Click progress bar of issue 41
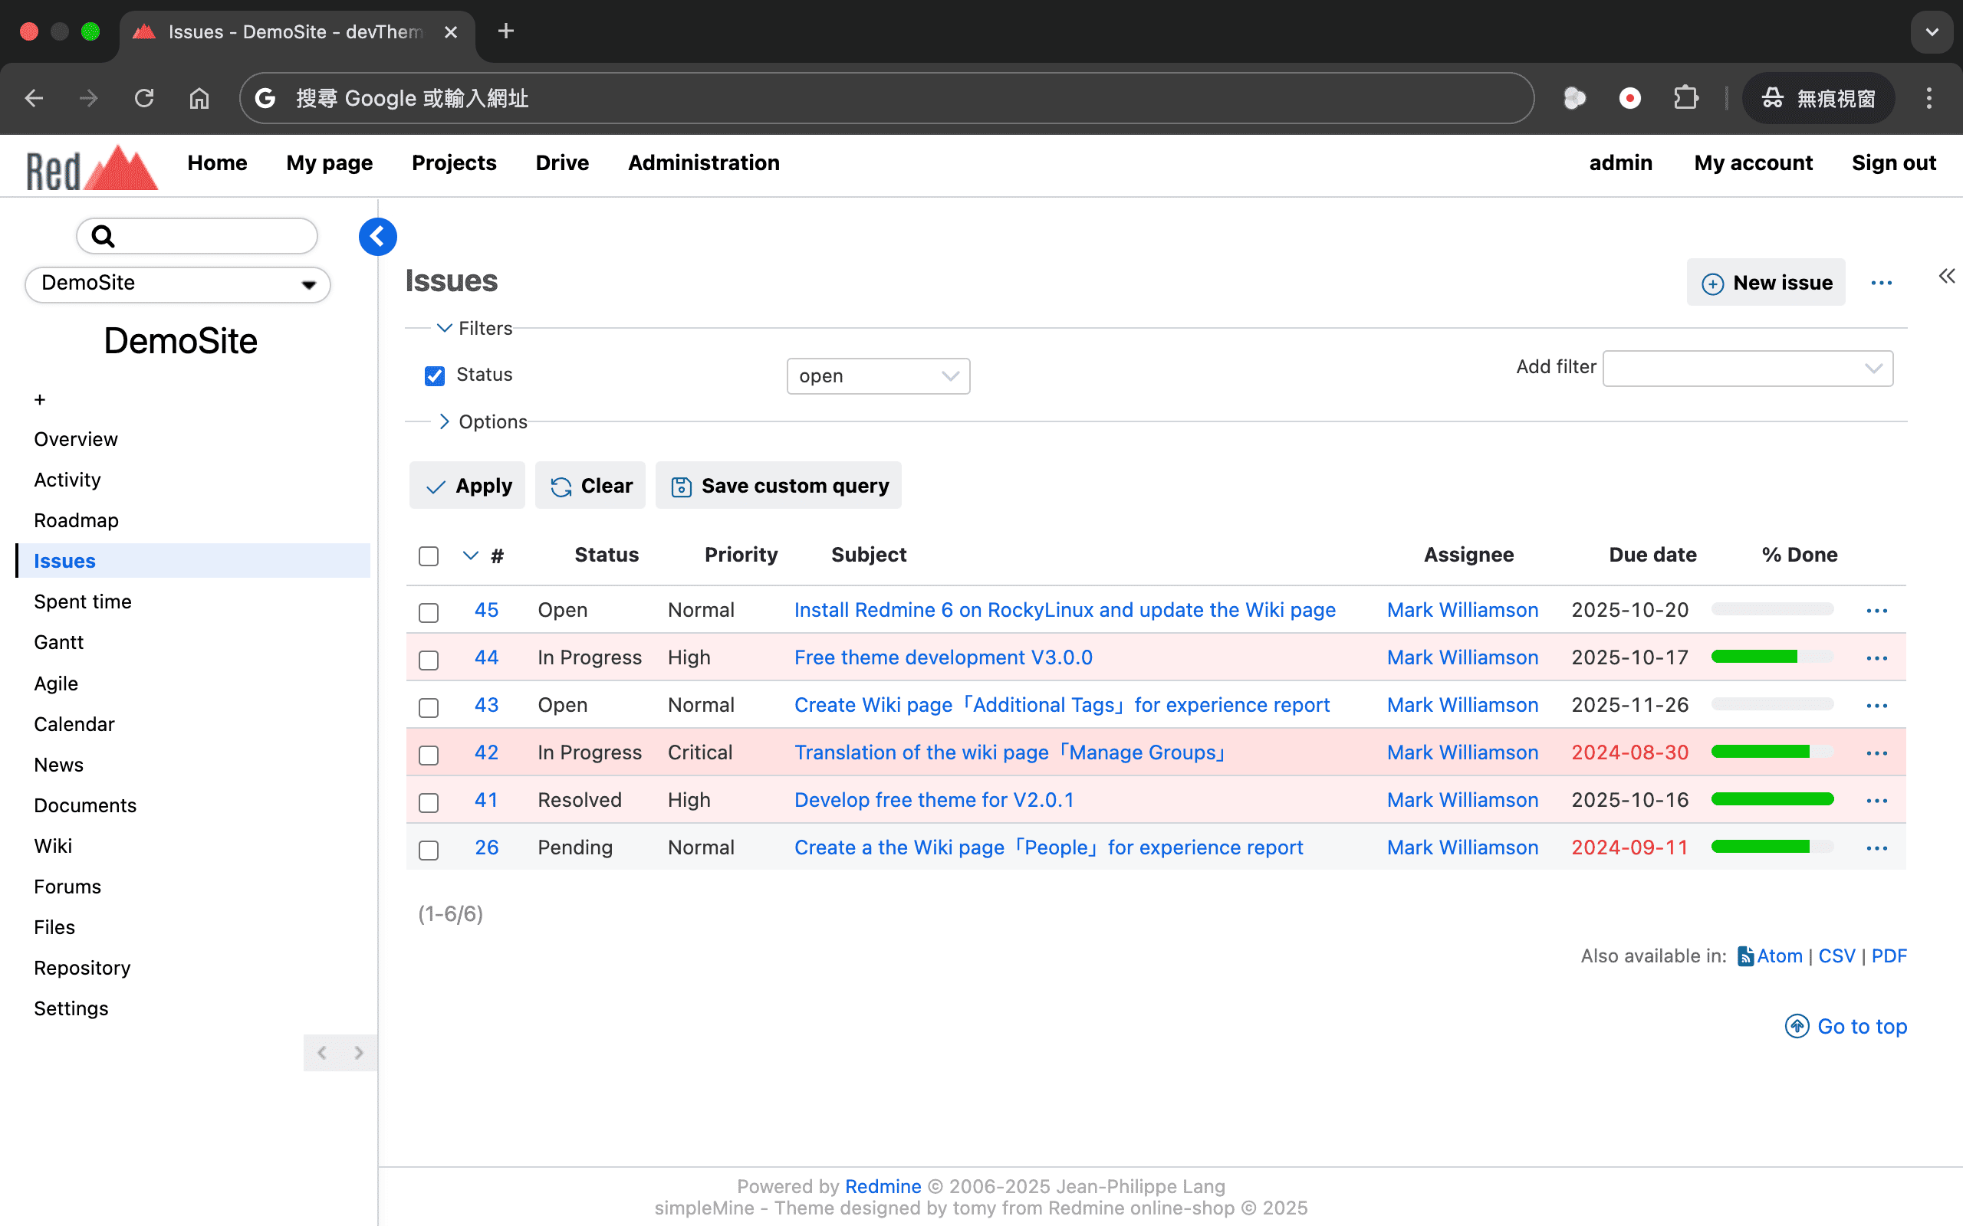The width and height of the screenshot is (1963, 1226). [1771, 800]
